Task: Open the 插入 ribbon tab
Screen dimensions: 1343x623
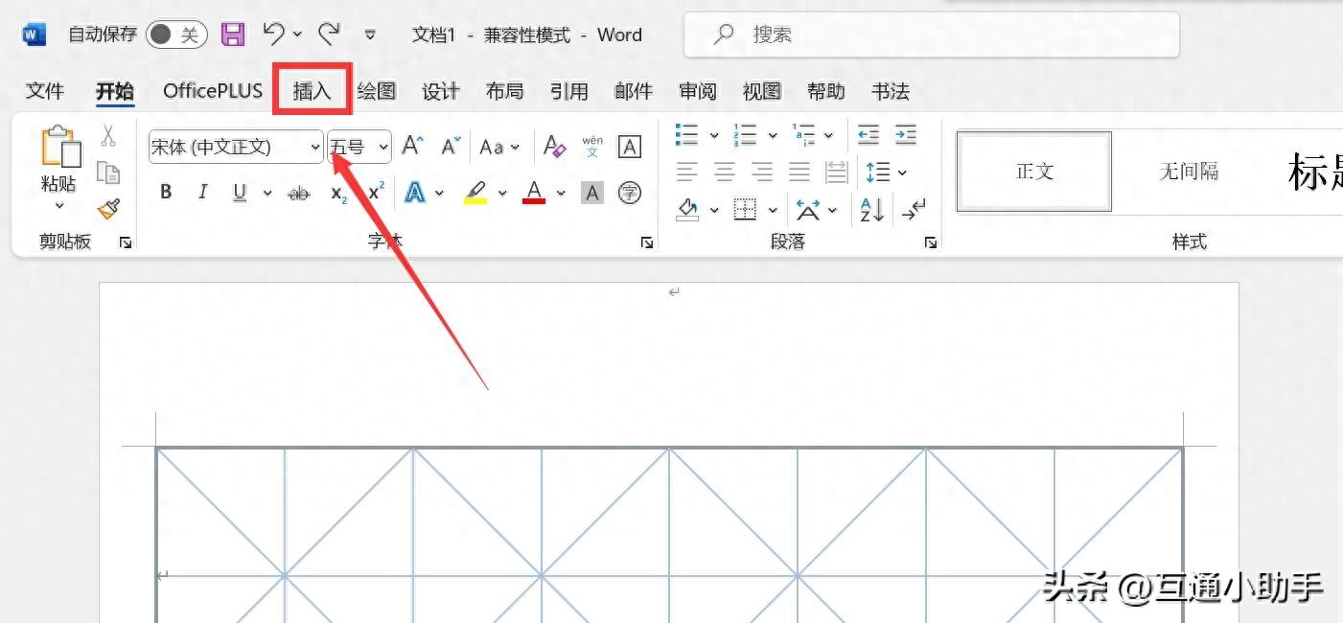Action: pyautogui.click(x=312, y=91)
